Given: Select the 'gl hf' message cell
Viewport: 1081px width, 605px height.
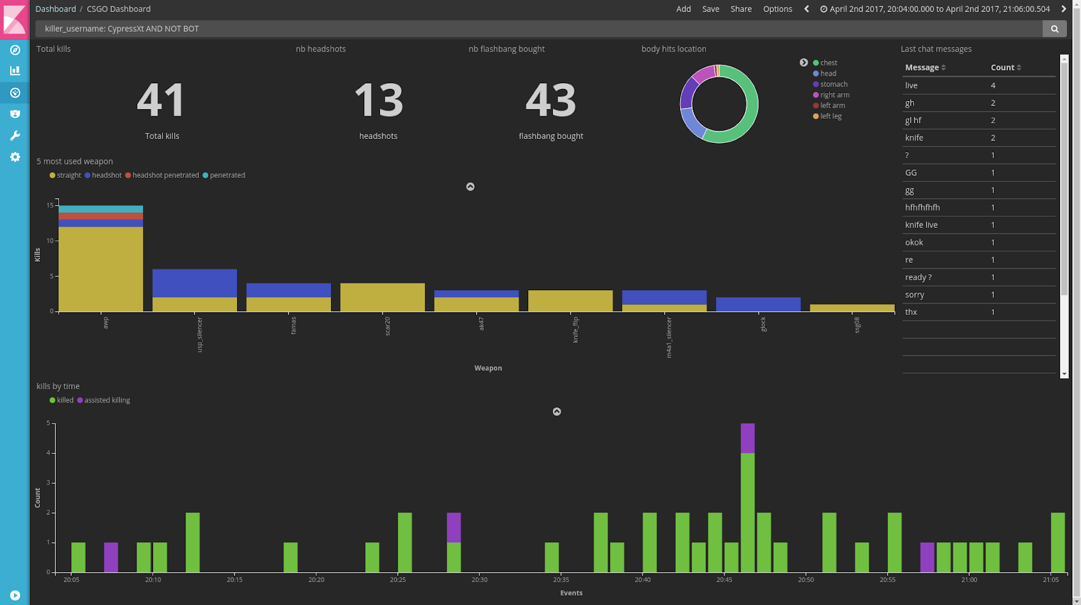Looking at the screenshot, I should (x=913, y=120).
